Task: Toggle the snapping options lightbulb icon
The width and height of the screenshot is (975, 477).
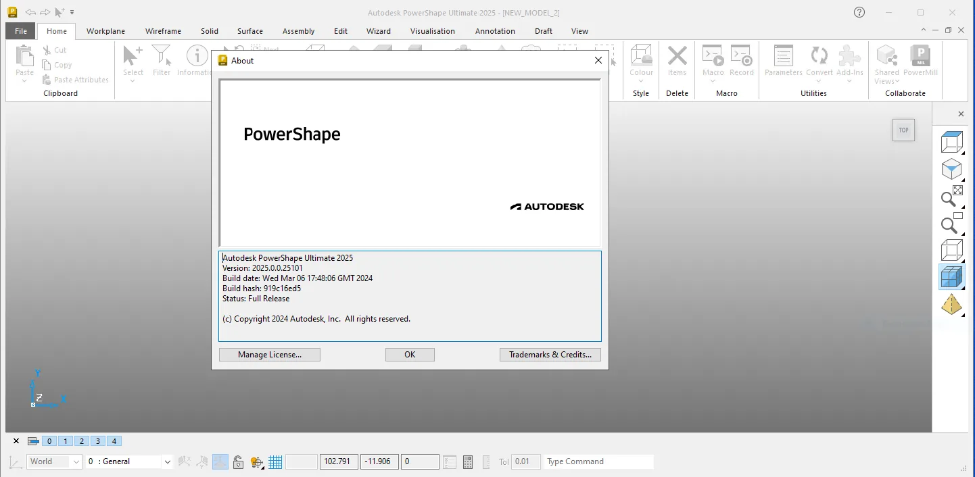Action: [x=256, y=462]
